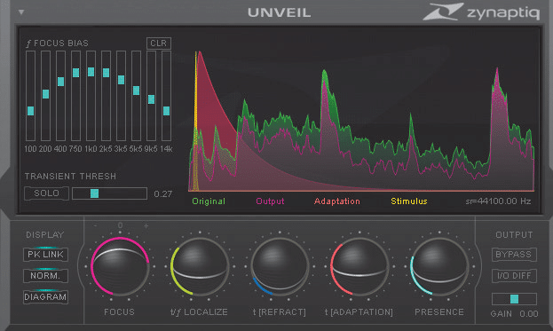Click the Transient Thresh slider handle
The height and width of the screenshot is (331, 553).
pos(94,193)
